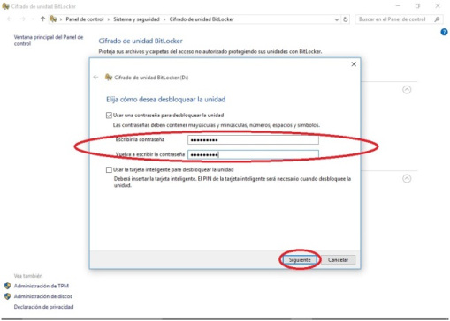Close the BitLocker (D:) wizard dialog
450x321 pixels.
[x=354, y=64]
